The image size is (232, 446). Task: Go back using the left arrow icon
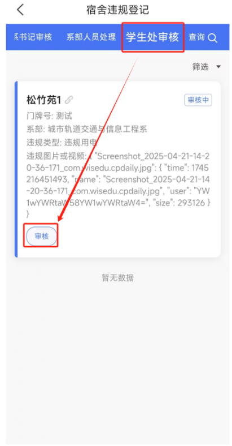(20, 10)
